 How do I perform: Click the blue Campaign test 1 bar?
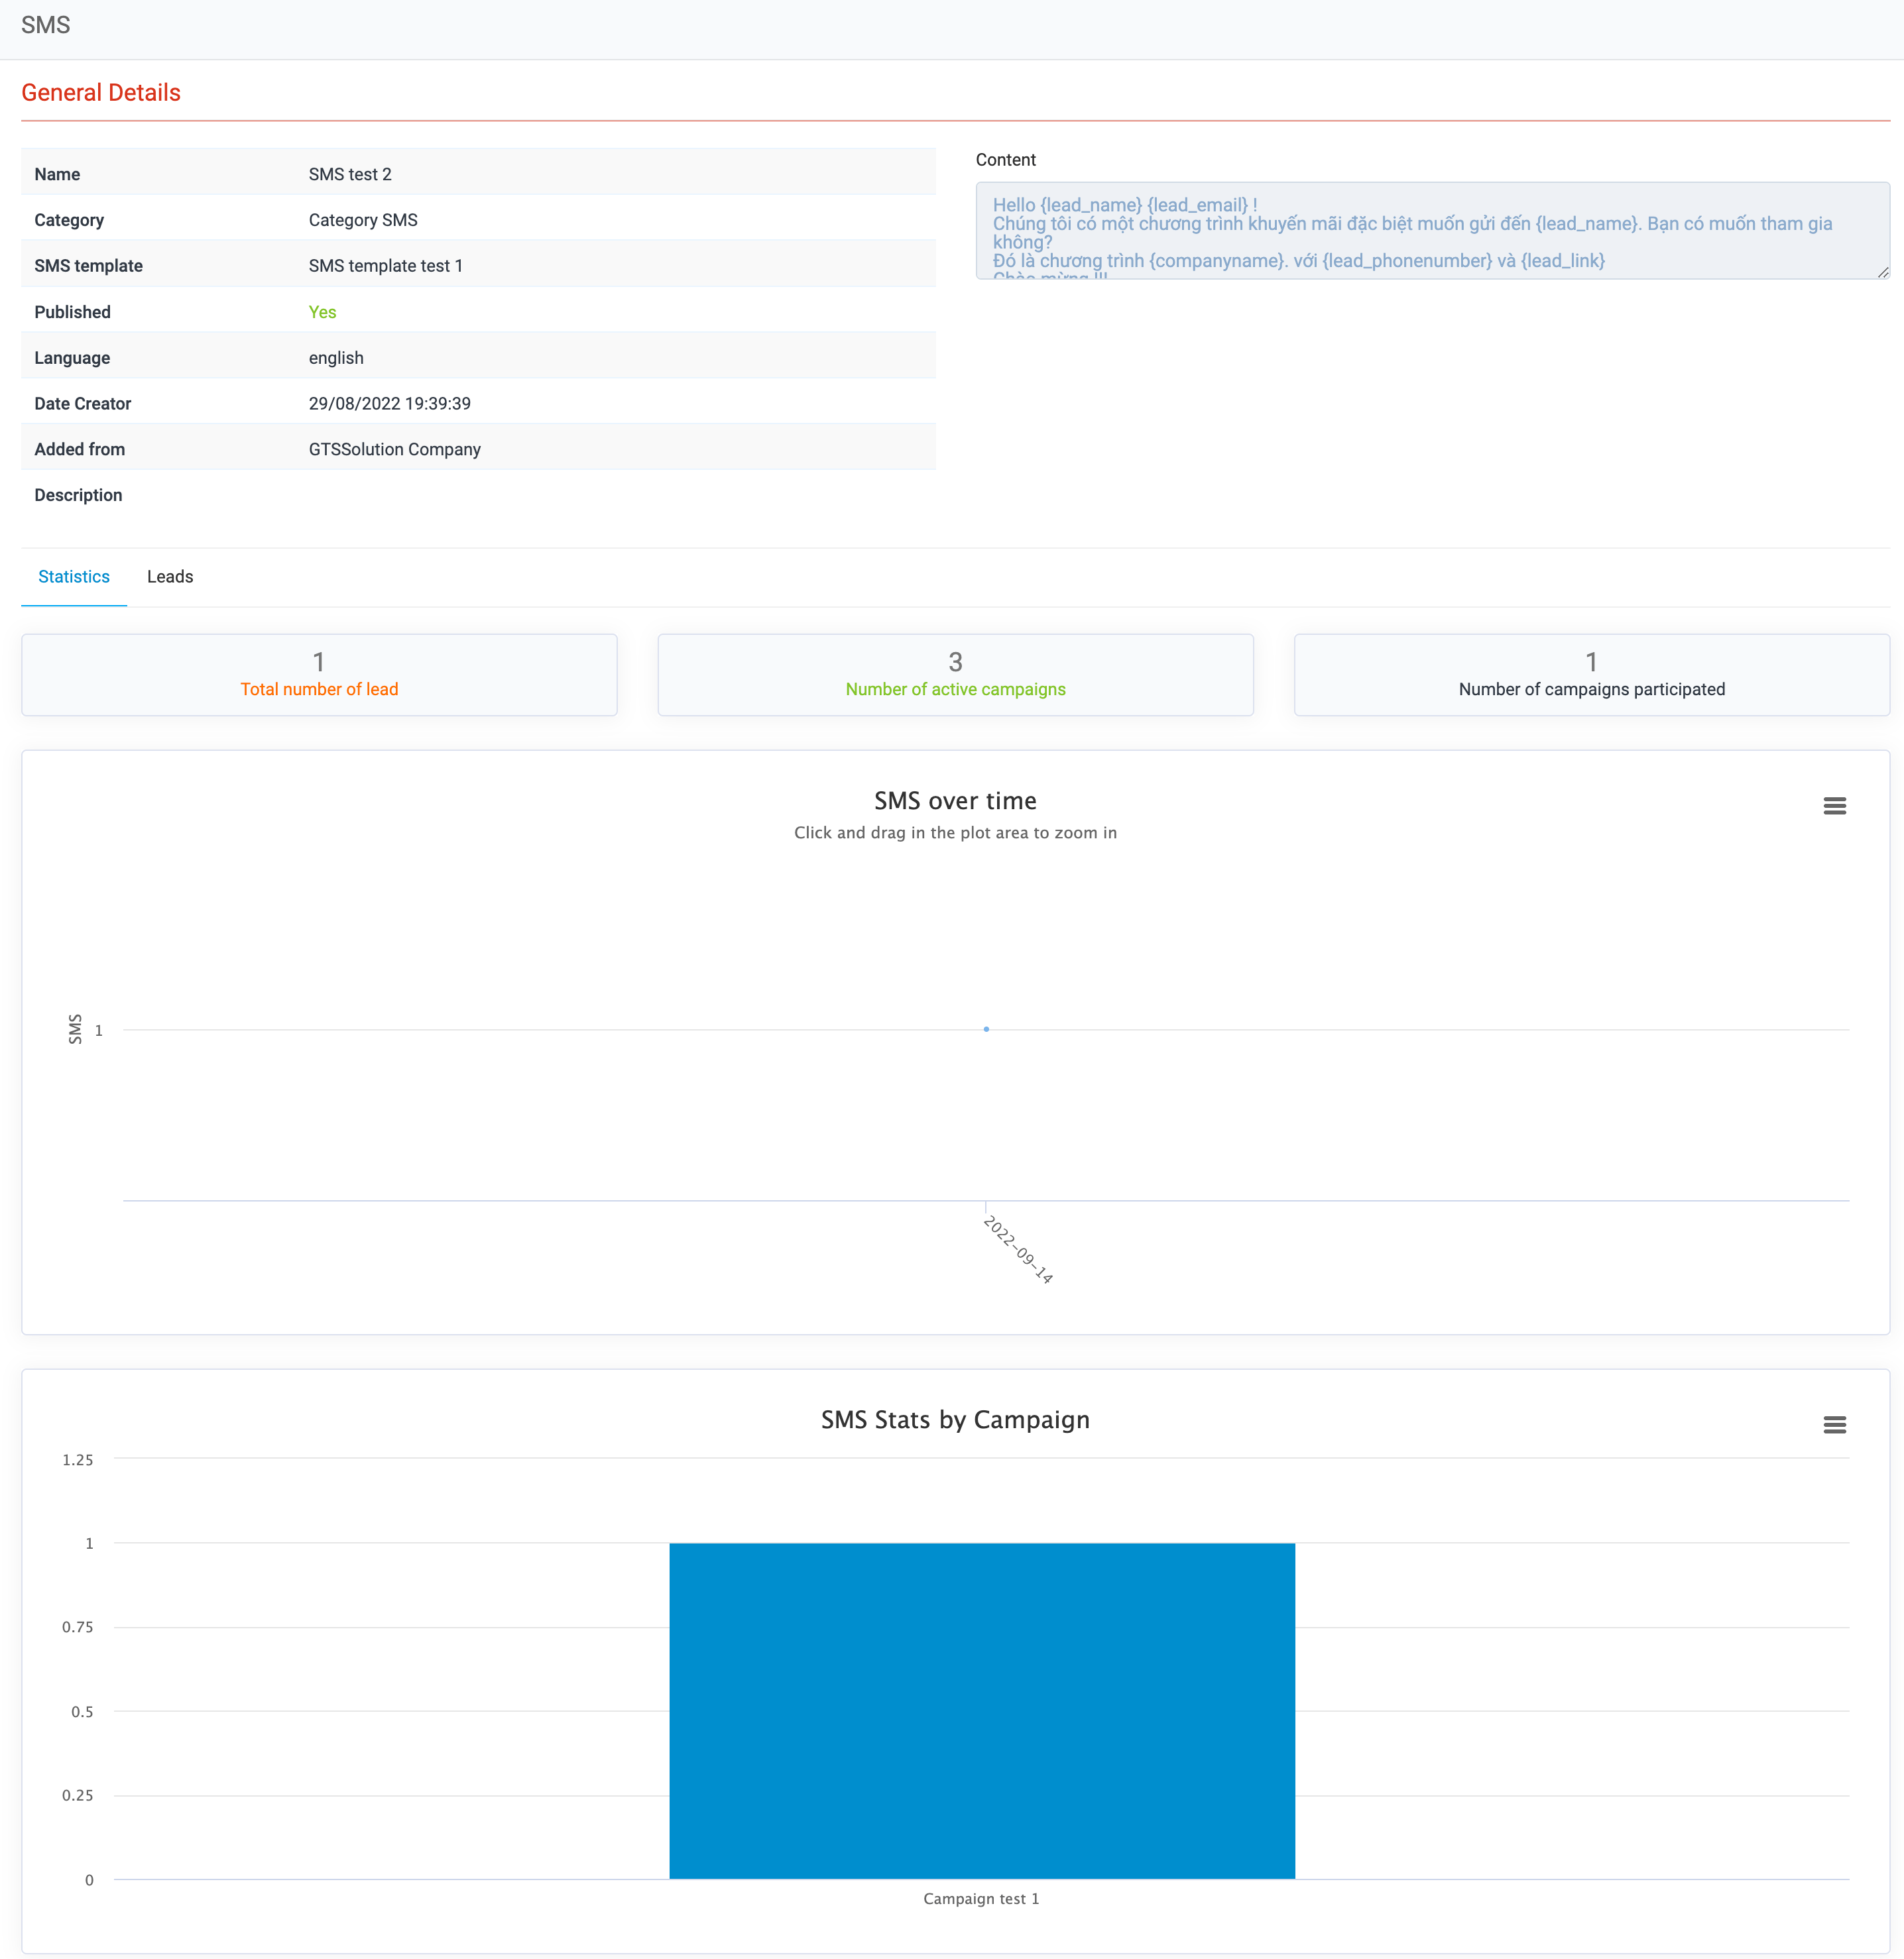tap(982, 1710)
